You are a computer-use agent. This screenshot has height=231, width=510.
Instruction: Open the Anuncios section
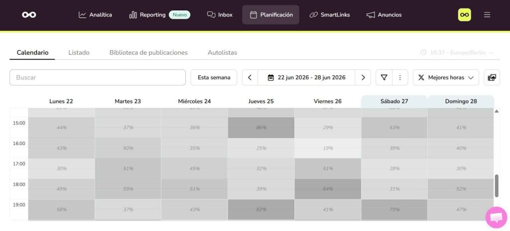click(384, 14)
